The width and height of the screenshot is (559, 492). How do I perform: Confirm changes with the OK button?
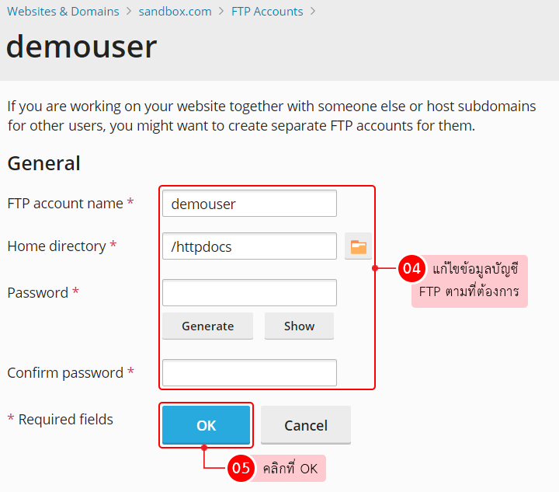click(207, 425)
